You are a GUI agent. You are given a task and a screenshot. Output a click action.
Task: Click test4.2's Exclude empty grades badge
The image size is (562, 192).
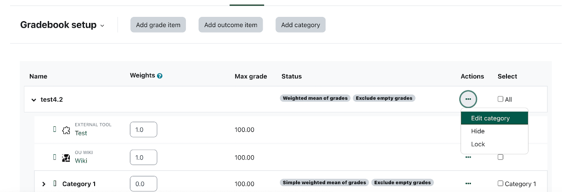pyautogui.click(x=384, y=98)
